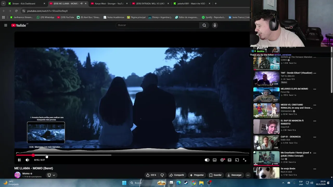Mute the ME LLAMA tab audio icon
Image resolution: width=333 pixels, height=187 pixels.
pos(81,4)
